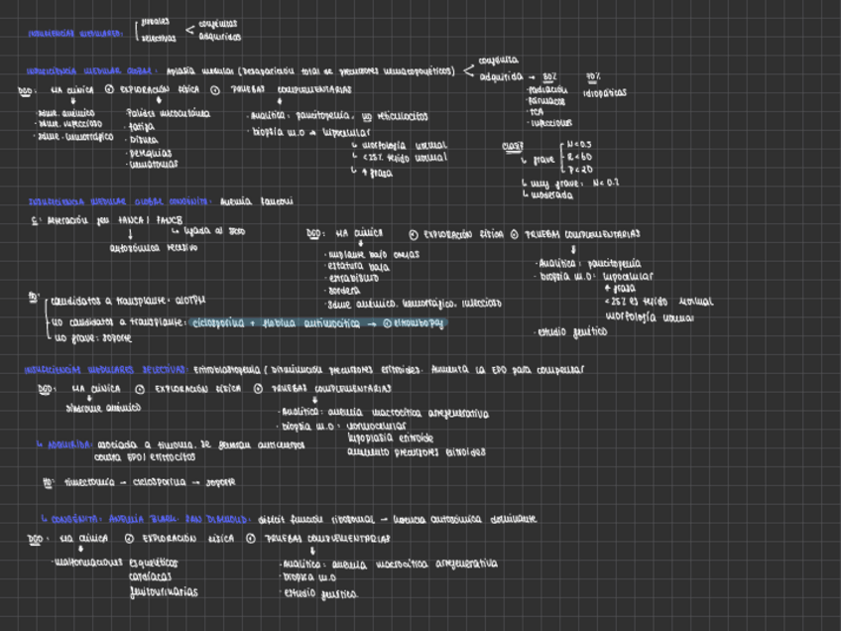This screenshot has height=631, width=841.
Task: Select the 'hipoplasia eritroide' line
Action: tap(390, 438)
